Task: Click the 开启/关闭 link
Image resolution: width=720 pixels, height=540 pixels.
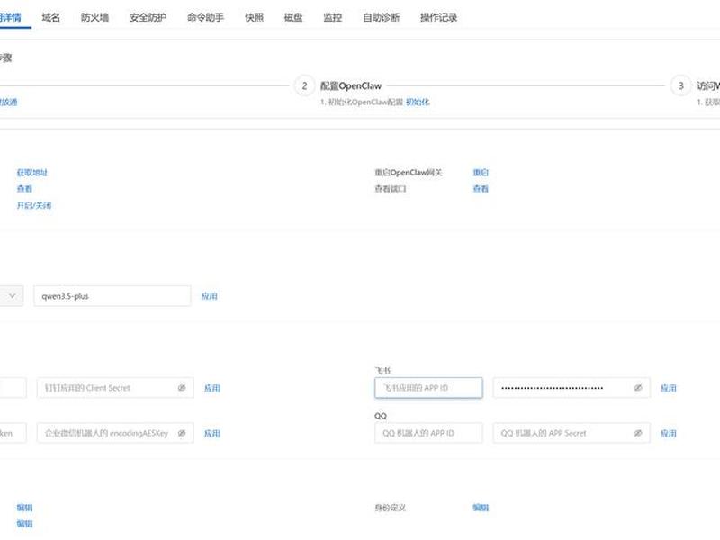Action: (x=34, y=205)
